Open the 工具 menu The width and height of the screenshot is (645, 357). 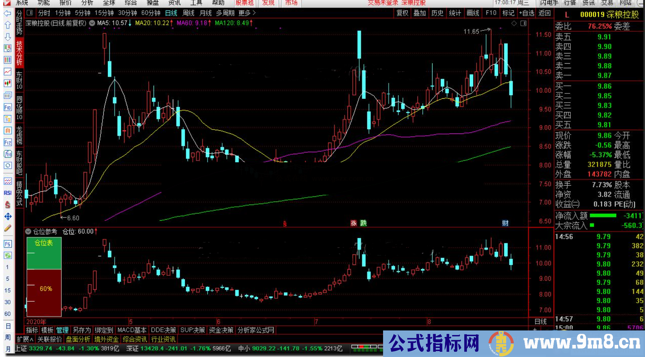[195, 3]
